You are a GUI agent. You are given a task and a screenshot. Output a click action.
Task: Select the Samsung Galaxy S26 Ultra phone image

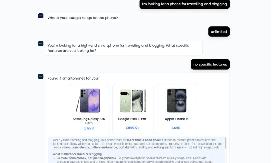(x=89, y=100)
